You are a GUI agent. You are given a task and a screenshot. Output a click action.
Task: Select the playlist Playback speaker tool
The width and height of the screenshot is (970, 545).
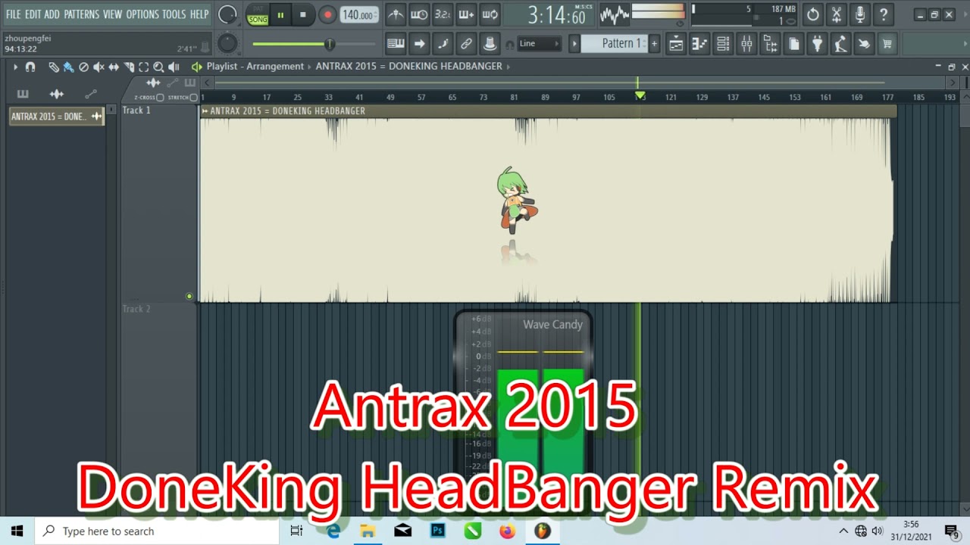click(174, 67)
